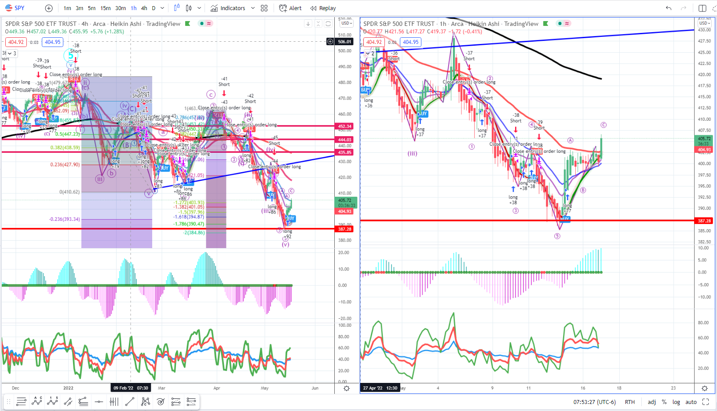Switch to the 5m timeframe
The width and height of the screenshot is (717, 411).
coord(91,8)
